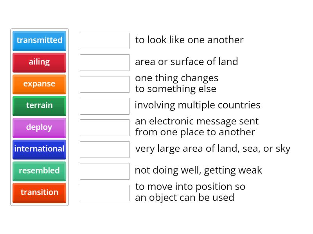The image size is (313, 234).
Task: Click the 'to look like one another' definition text
Action: 189,40
